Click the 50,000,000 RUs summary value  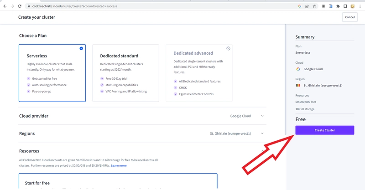point(306,102)
